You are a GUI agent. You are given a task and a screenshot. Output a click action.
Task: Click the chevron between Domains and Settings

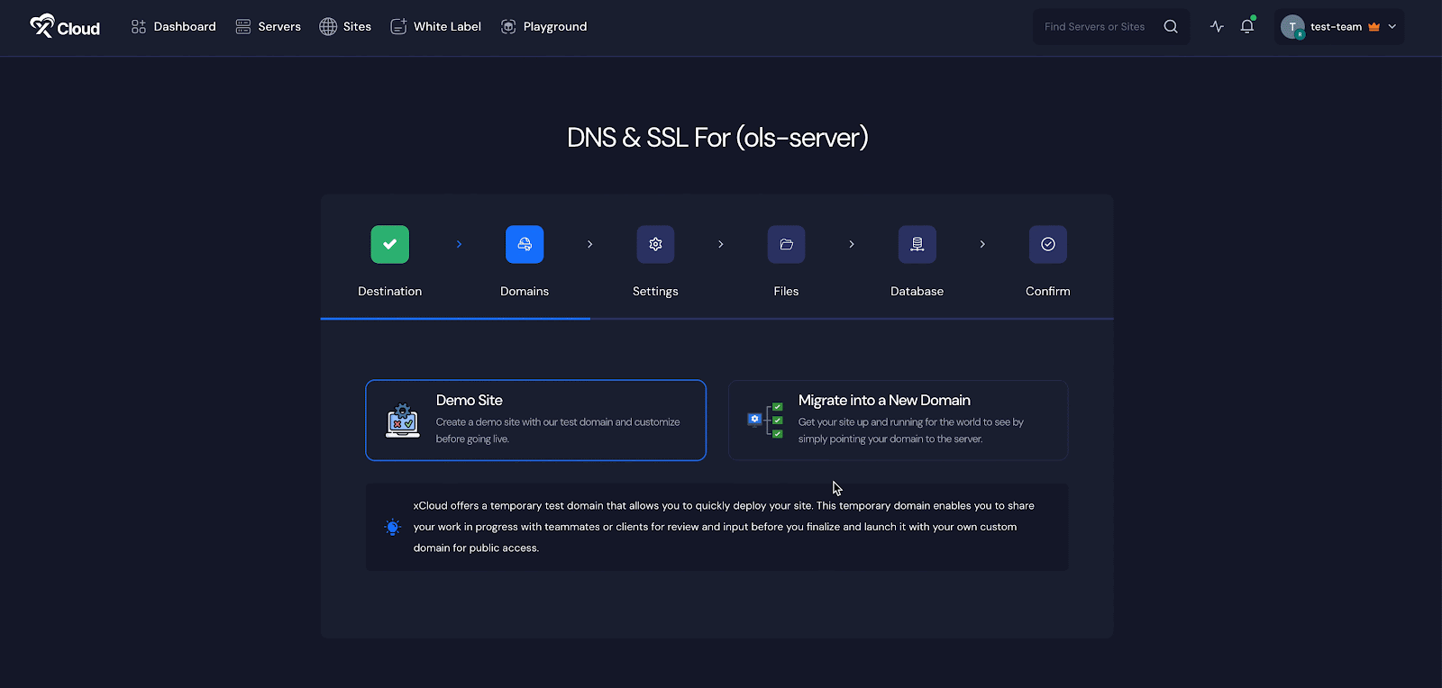[x=590, y=244]
